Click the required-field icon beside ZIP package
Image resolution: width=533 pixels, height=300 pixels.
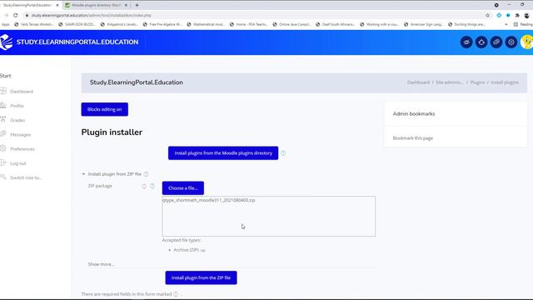144,186
